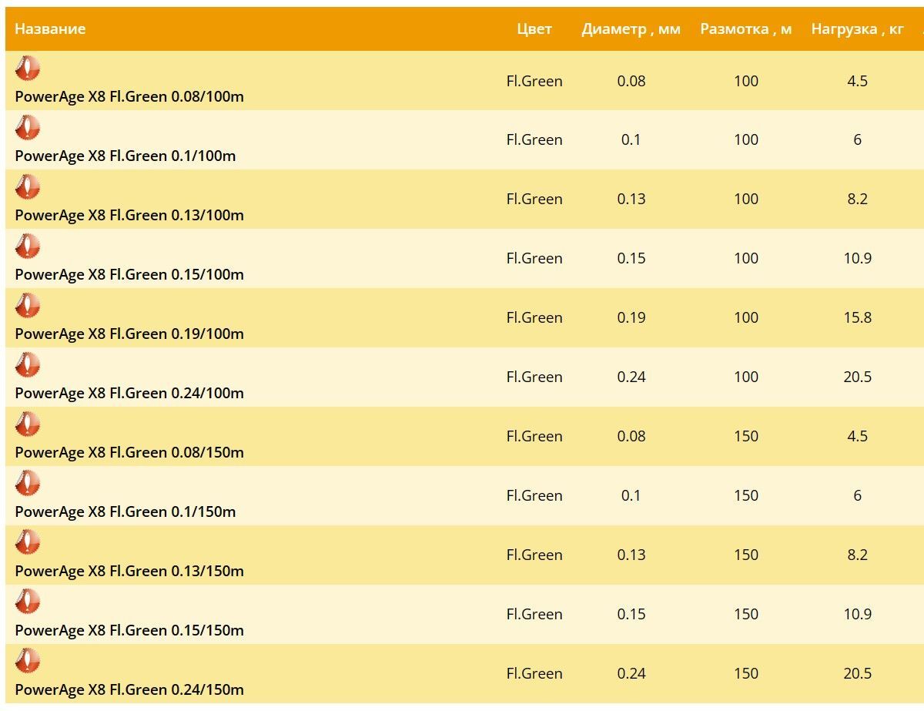Viewport: 924px width, 711px height.
Task: Click the product icon for PowerAge X8 0.13/100m
Action: click(28, 187)
